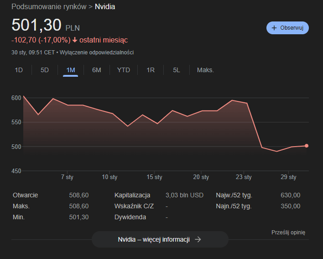
Task: Select the 1M time range tab
Action: pos(71,70)
